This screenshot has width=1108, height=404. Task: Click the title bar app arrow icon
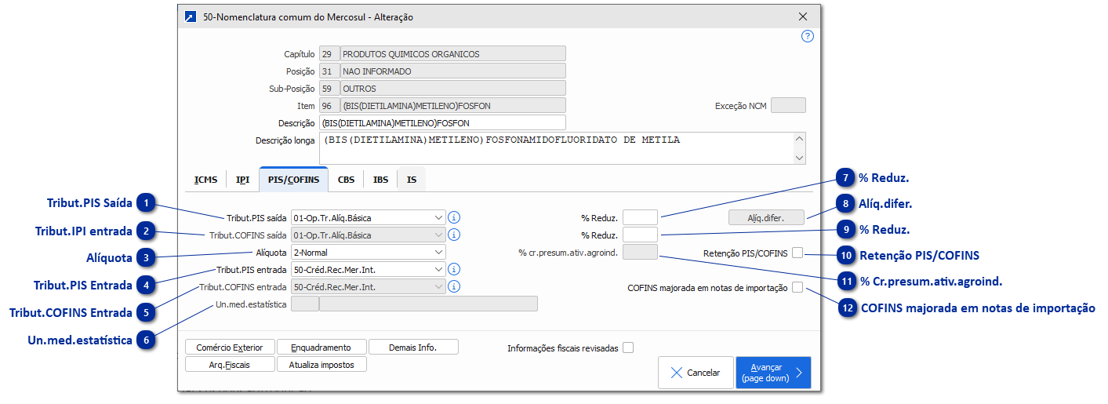click(x=189, y=16)
